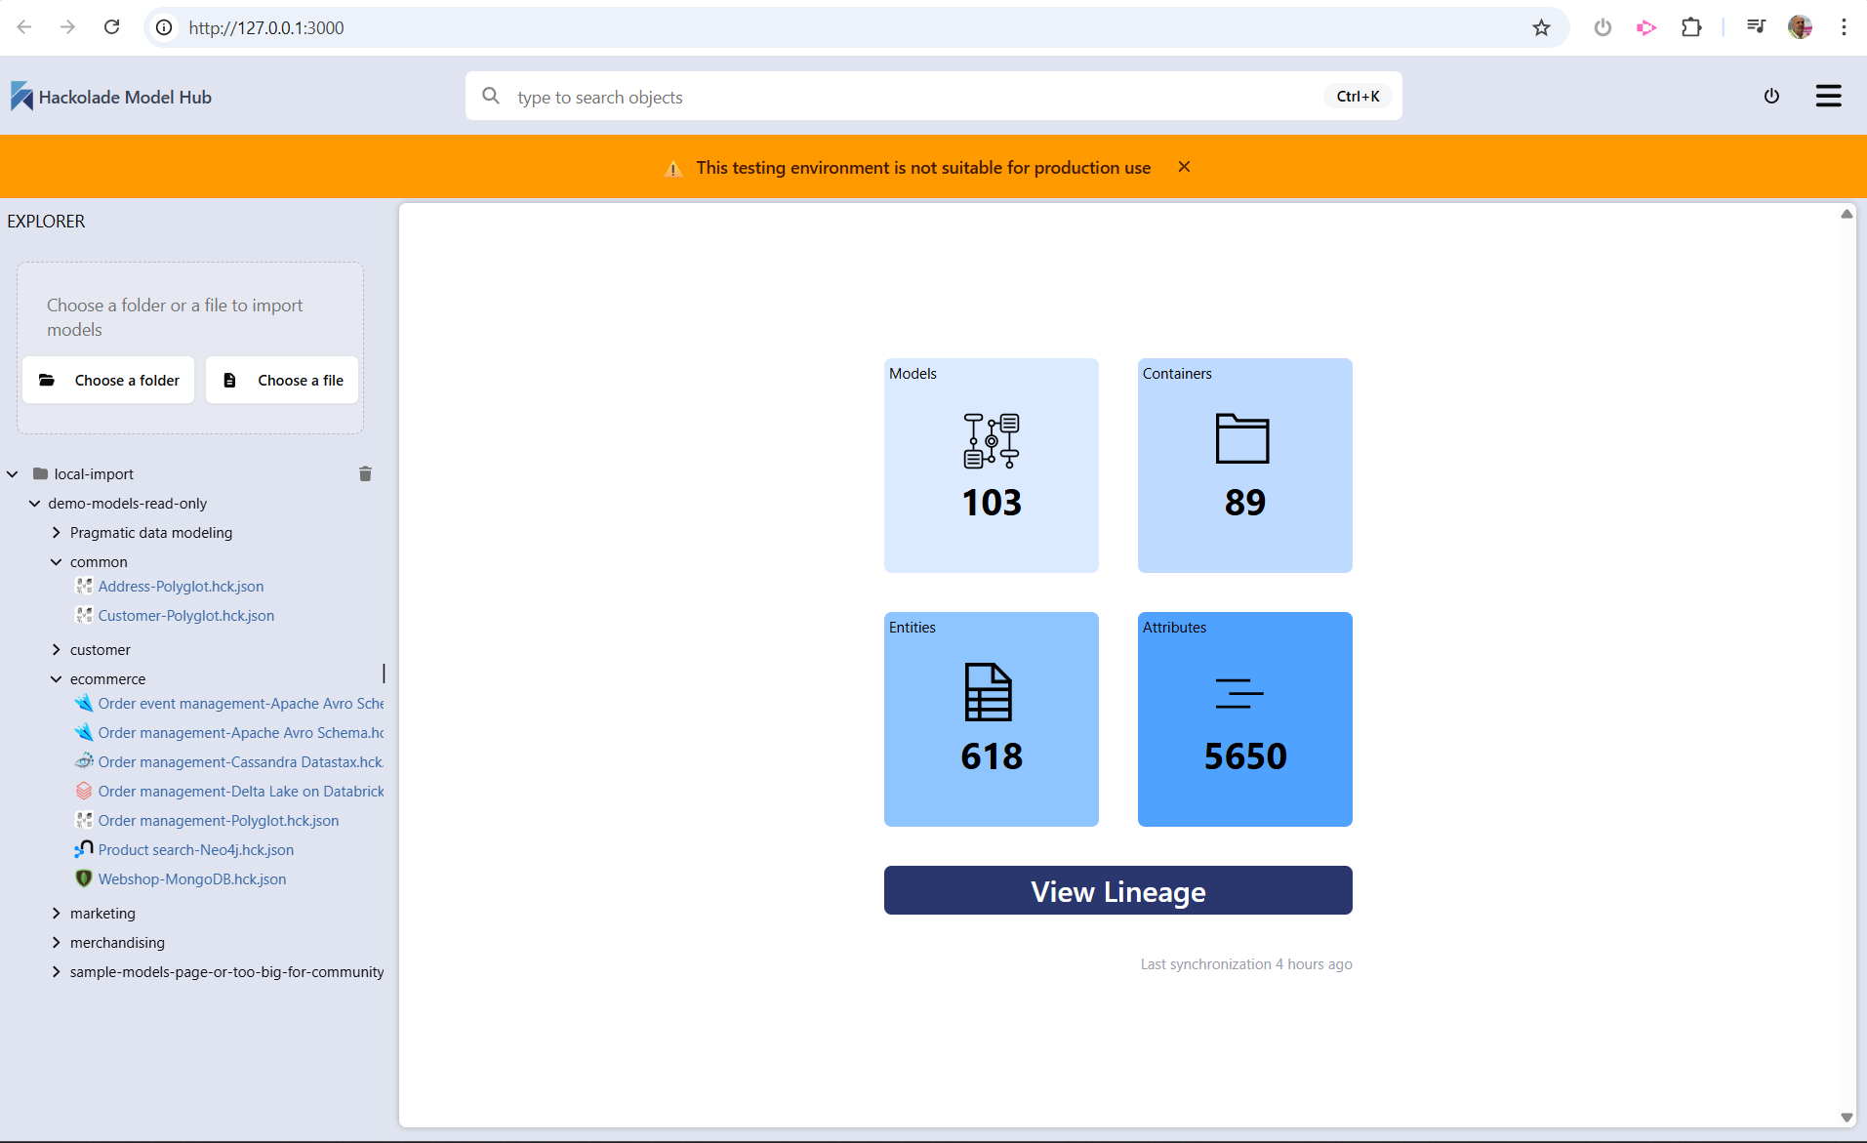This screenshot has width=1867, height=1143.
Task: Dismiss the testing environment warning banner
Action: pyautogui.click(x=1184, y=167)
